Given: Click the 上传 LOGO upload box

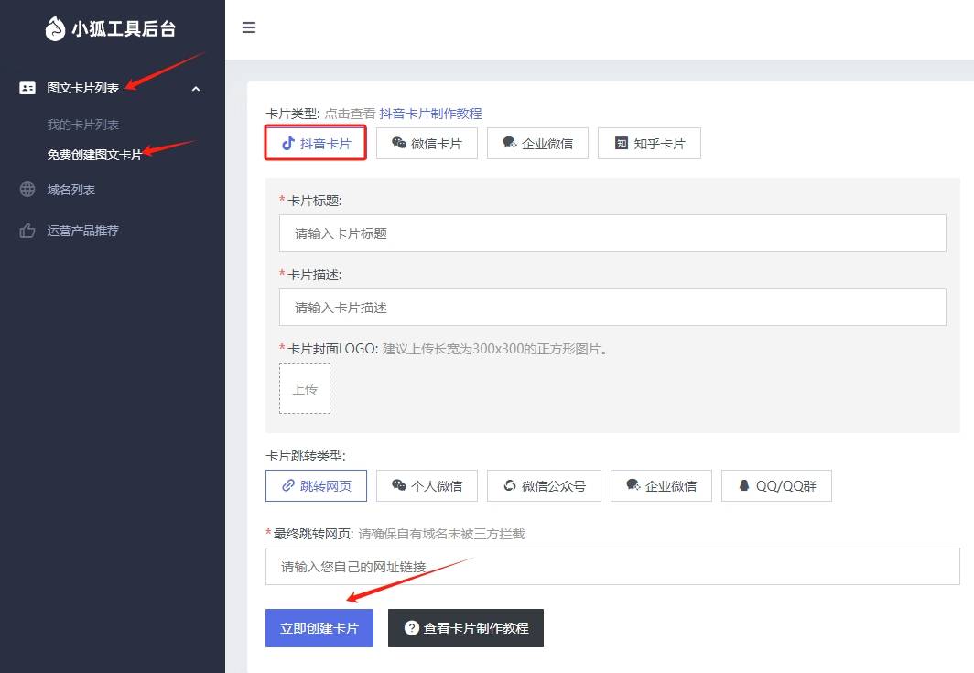Looking at the screenshot, I should [305, 387].
